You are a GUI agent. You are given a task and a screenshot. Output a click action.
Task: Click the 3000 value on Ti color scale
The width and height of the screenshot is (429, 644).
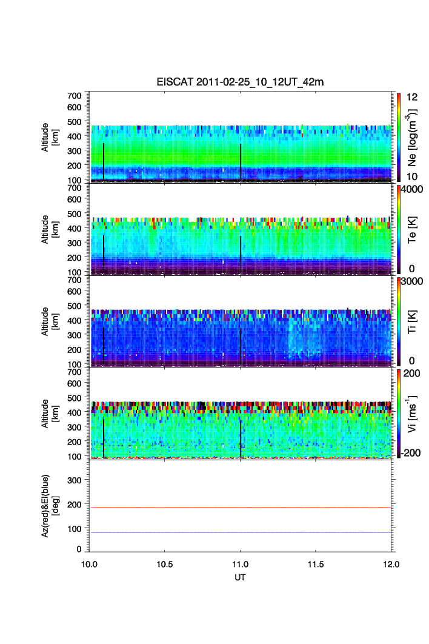coord(412,281)
